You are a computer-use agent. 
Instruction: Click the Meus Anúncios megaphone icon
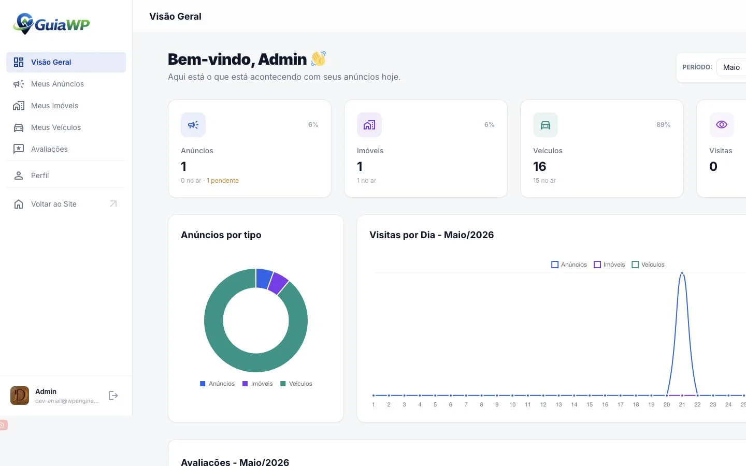(x=19, y=84)
